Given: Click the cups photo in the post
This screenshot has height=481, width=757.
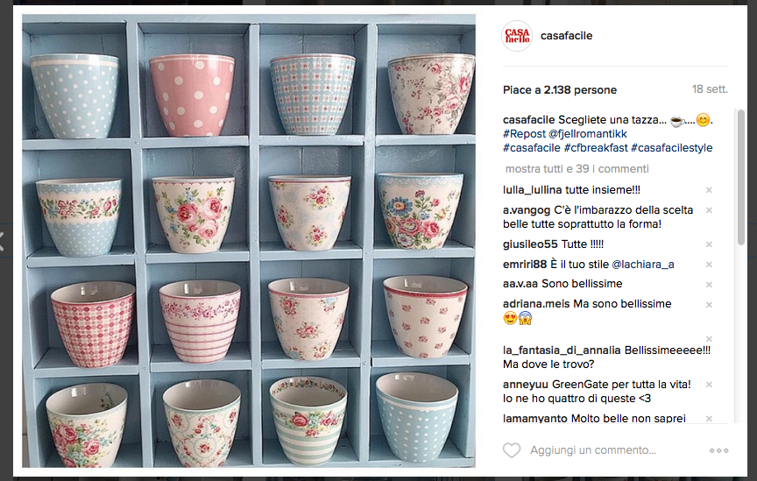Looking at the screenshot, I should coord(249,240).
